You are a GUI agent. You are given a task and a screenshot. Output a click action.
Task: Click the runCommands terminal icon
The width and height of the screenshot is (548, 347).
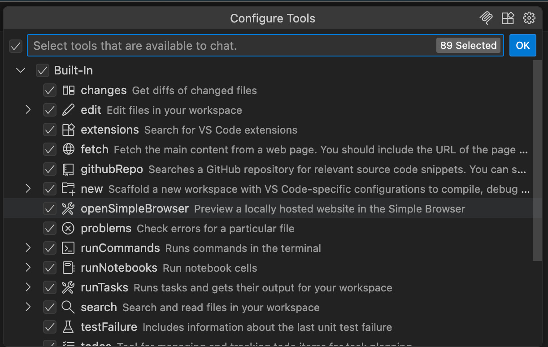point(68,248)
